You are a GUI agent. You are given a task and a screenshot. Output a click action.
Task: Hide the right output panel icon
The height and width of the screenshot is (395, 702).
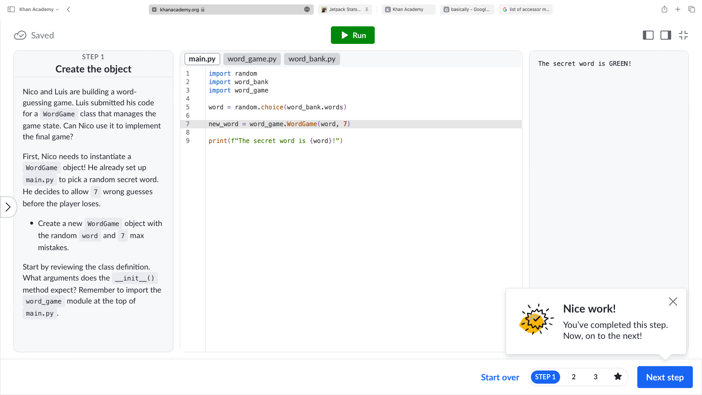pyautogui.click(x=666, y=35)
